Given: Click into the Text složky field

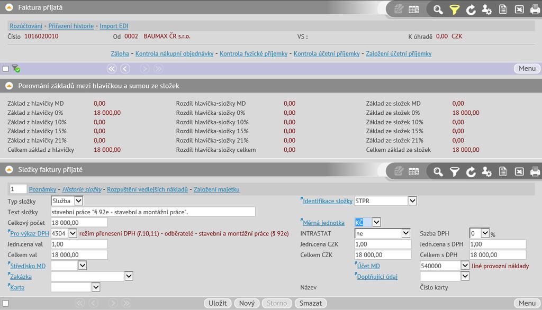Looking at the screenshot, I should (x=153, y=212).
